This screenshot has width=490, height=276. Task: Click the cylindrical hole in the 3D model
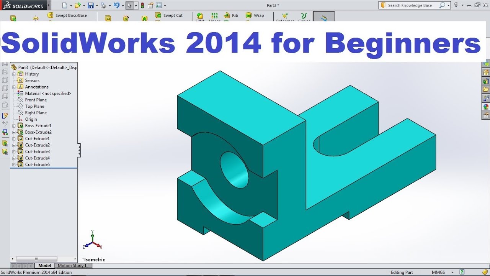pos(235,170)
